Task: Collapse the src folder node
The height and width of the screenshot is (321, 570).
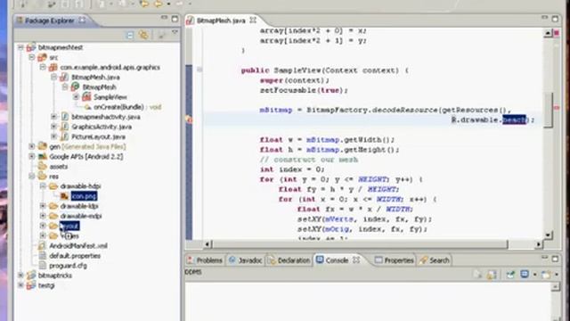Action: [32, 57]
